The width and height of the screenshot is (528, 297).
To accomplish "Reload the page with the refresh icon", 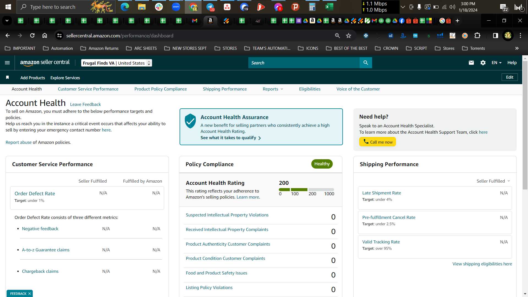I will [32, 35].
